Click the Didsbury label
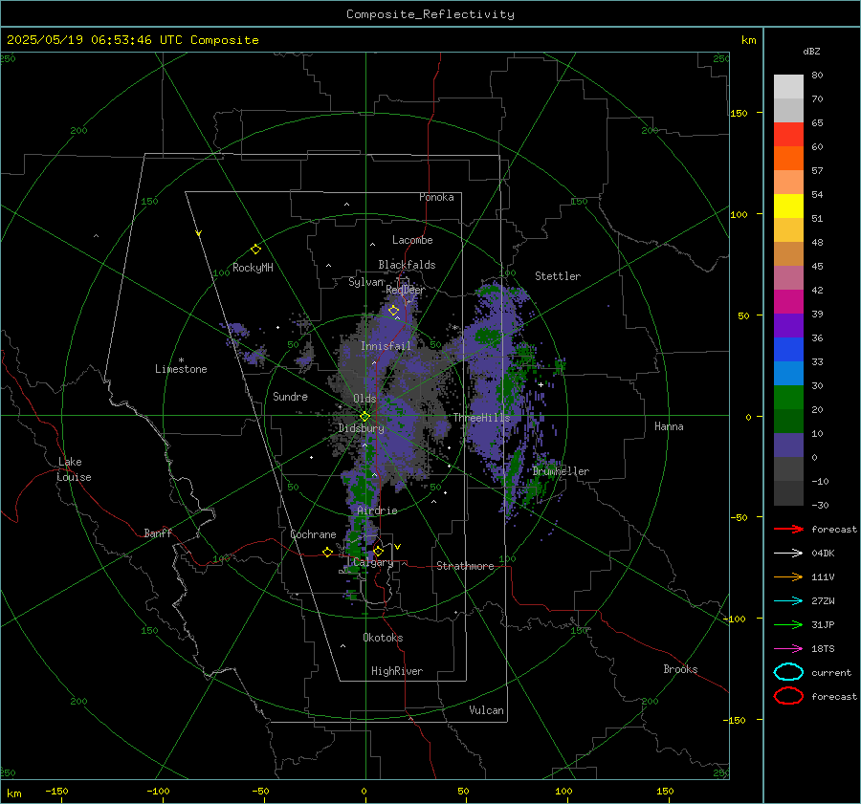The image size is (861, 804). click(362, 428)
